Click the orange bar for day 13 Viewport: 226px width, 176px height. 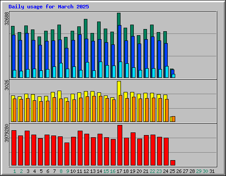94,109
